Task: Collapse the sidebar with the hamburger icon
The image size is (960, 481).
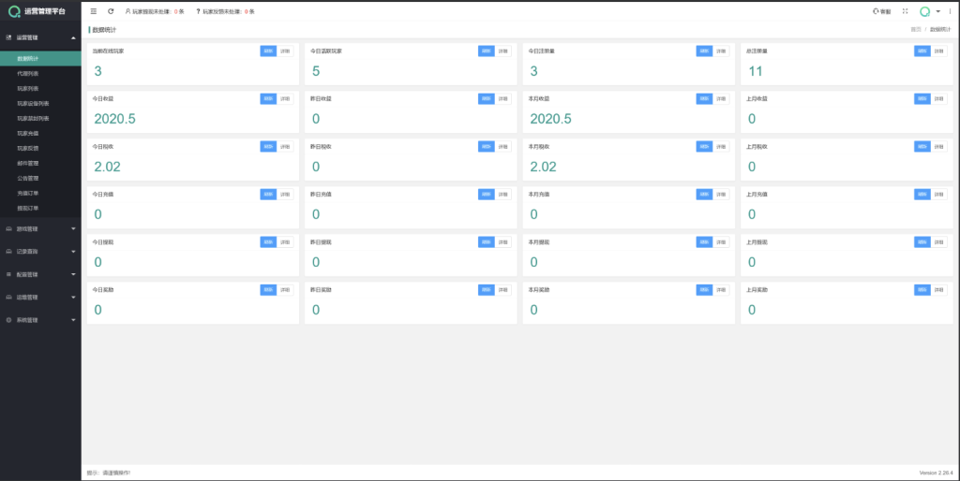Action: click(x=94, y=11)
